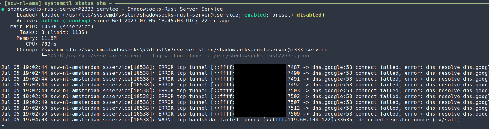This screenshot has height=129, width=489.
Task: Click the WARN label in the handshake line
Action: (x=164, y=120)
